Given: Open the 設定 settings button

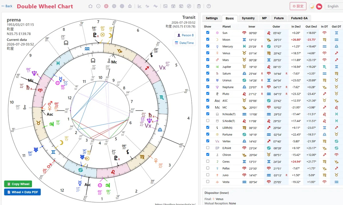Looking at the screenshot, I should click(298, 6).
